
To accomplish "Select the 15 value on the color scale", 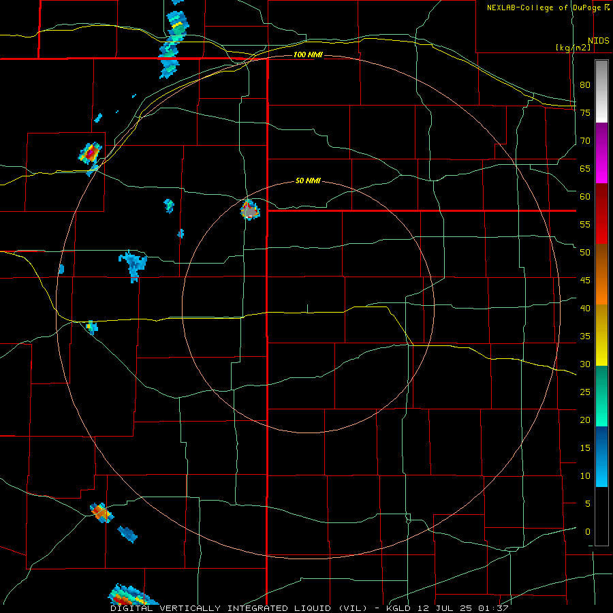I will point(585,448).
